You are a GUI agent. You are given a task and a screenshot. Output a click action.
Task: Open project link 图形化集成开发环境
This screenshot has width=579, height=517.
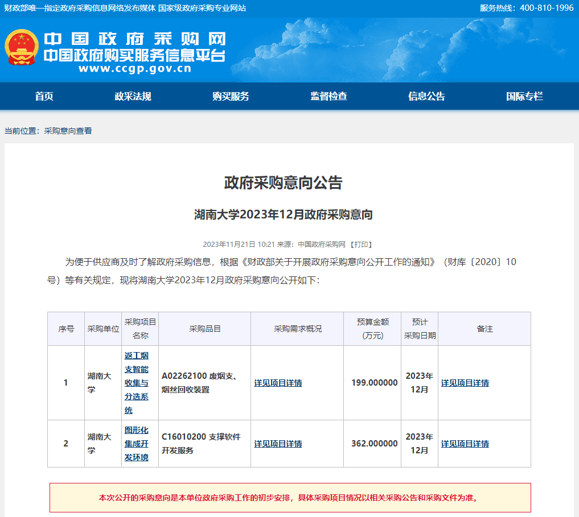[x=136, y=444]
